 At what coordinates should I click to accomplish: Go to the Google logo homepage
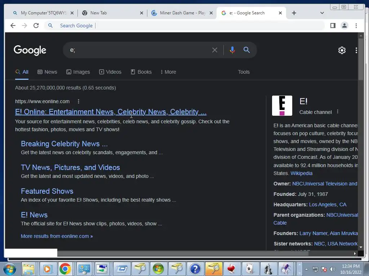[x=30, y=50]
